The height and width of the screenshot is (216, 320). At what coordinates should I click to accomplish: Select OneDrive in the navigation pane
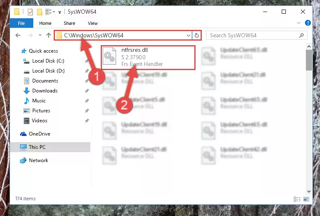pos(40,134)
